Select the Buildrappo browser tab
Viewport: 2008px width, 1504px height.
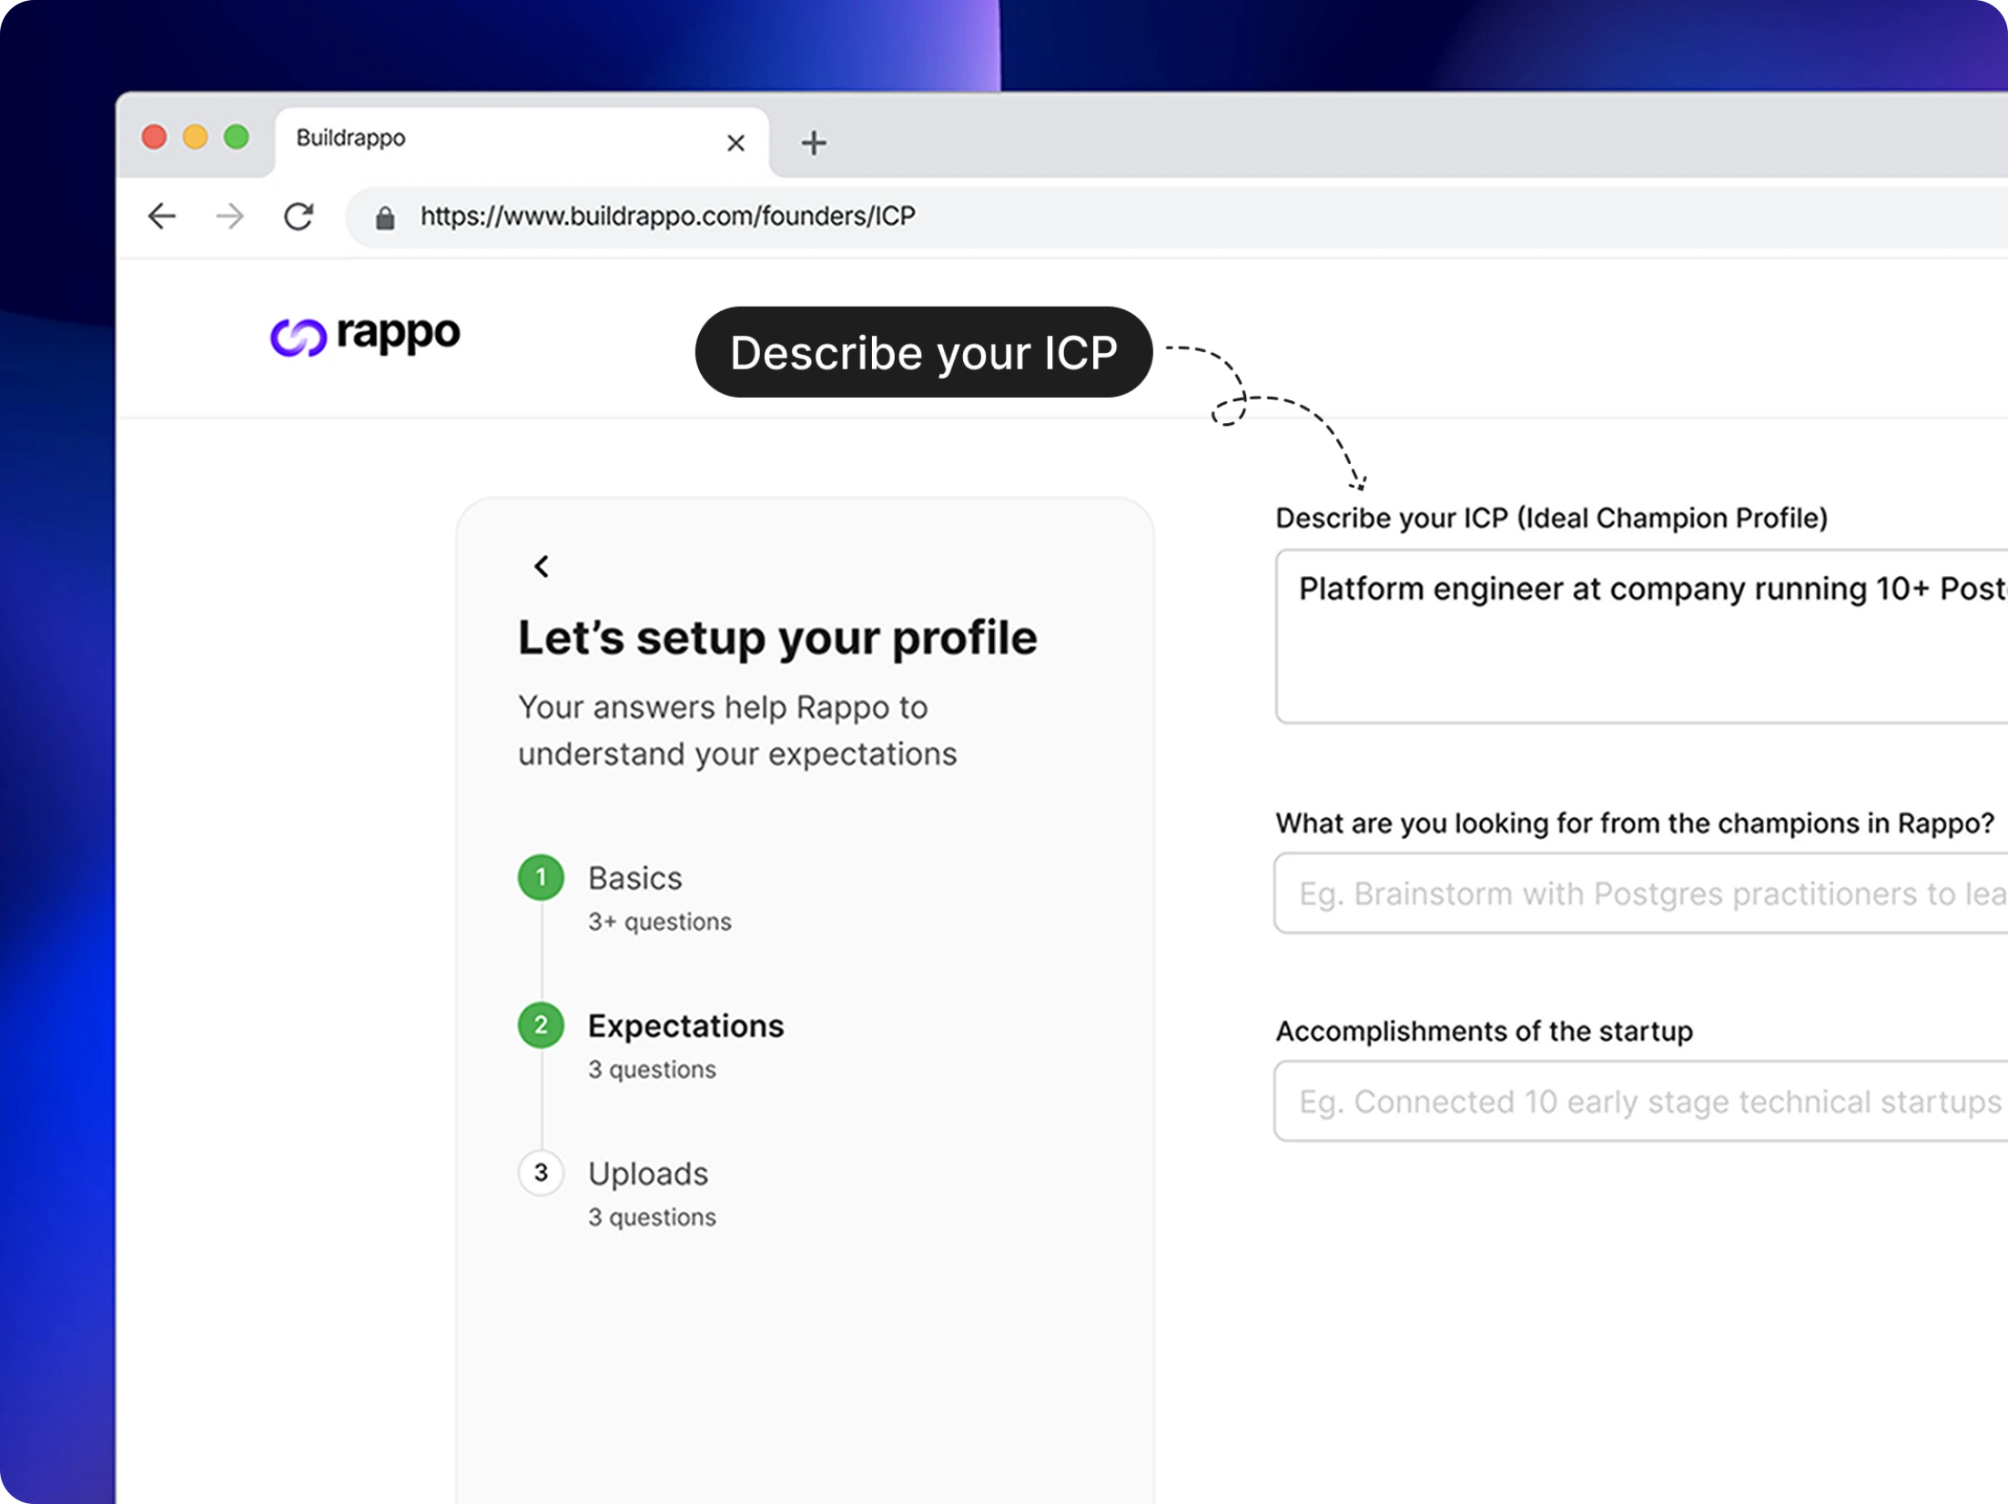[x=522, y=141]
